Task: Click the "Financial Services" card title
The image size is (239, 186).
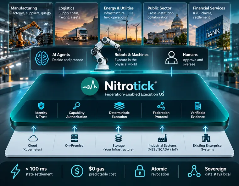Action: click(209, 8)
